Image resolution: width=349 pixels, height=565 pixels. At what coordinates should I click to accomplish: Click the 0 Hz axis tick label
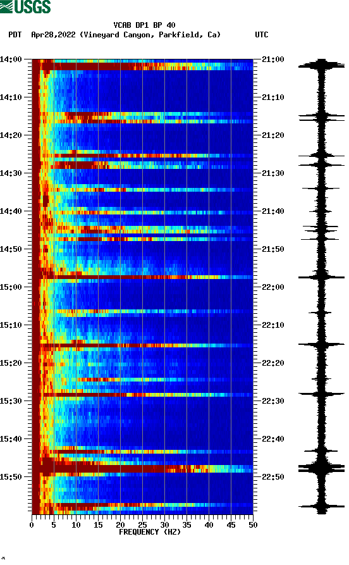(32, 525)
